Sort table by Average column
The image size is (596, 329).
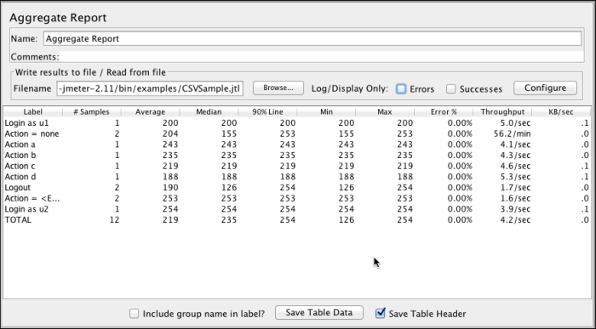click(150, 111)
